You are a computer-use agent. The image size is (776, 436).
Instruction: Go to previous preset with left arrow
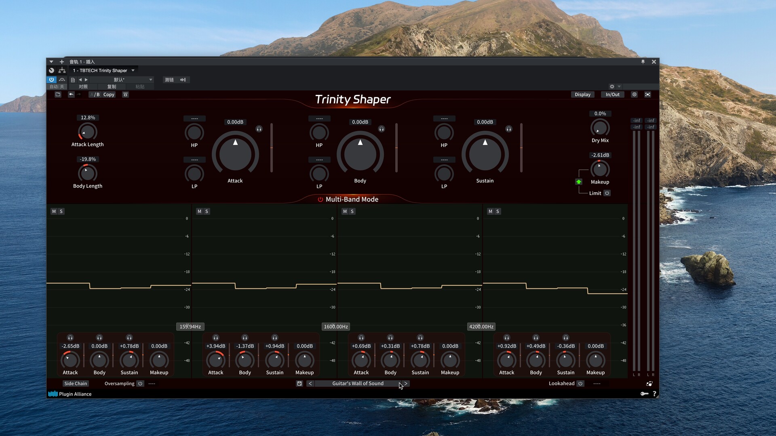(310, 384)
